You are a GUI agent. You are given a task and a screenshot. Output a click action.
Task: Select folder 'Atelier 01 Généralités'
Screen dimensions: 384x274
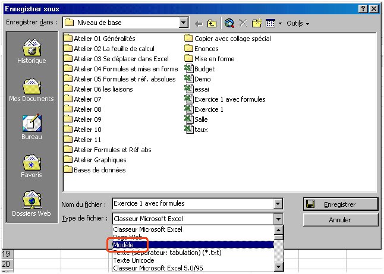(x=99, y=39)
